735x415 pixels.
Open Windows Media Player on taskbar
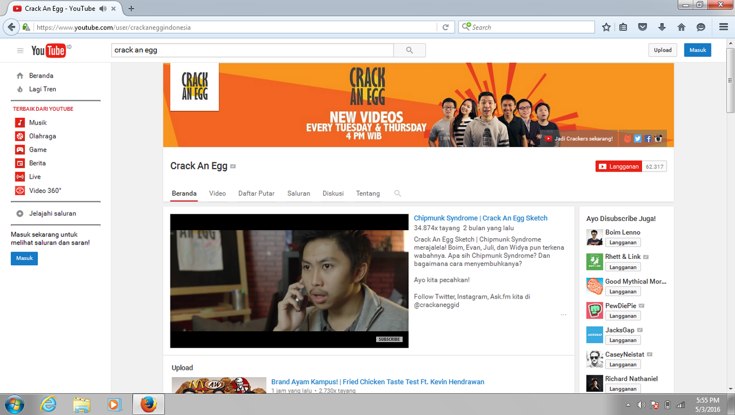pos(114,404)
